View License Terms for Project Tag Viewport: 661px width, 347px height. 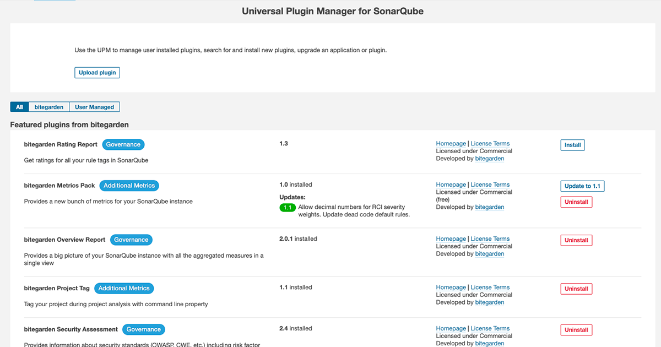click(490, 288)
